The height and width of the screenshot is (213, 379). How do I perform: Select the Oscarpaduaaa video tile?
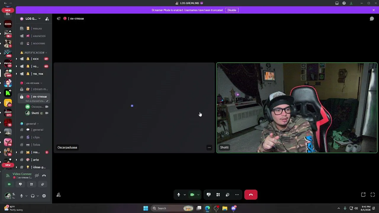tap(134, 108)
